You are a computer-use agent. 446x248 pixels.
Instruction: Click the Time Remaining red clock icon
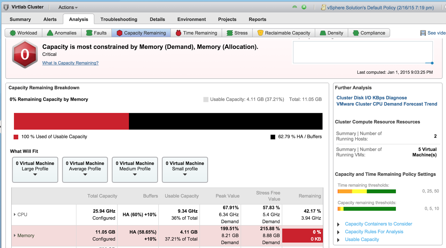[178, 33]
